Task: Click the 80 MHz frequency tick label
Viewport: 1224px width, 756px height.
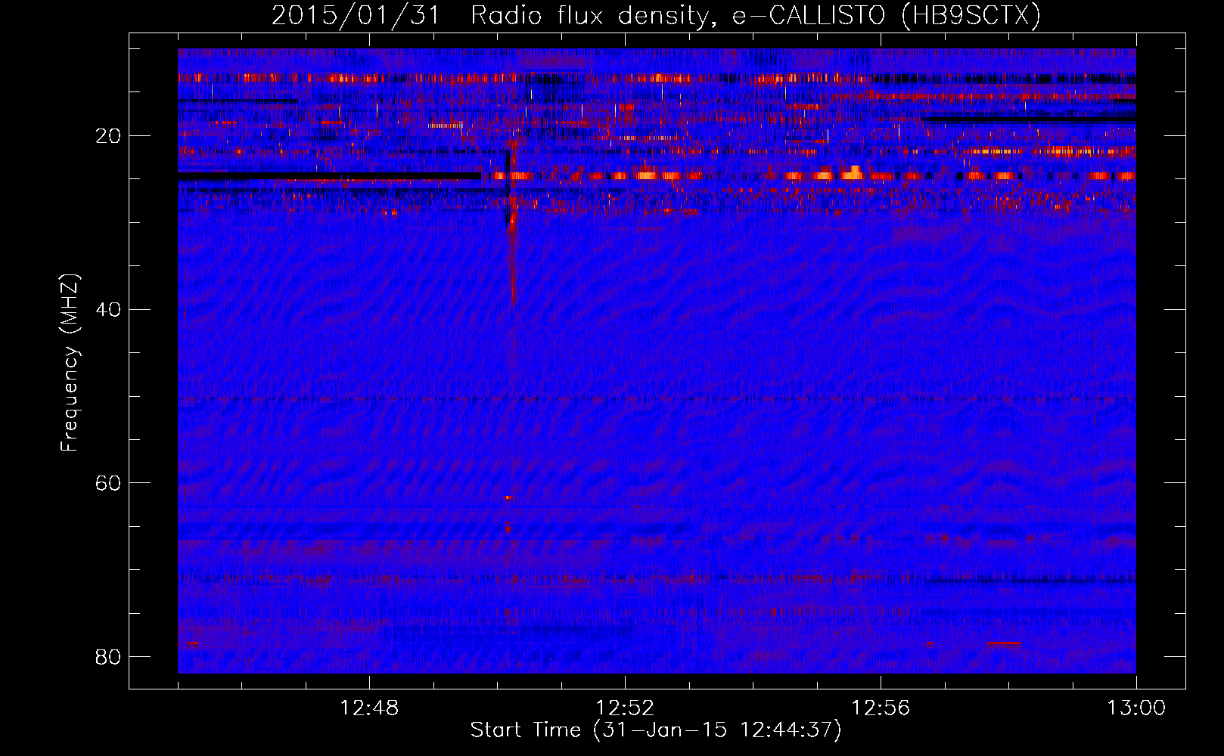Action: click(x=108, y=656)
